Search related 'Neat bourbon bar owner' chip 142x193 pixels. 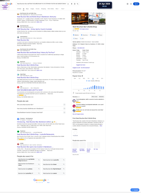coord(54,173)
